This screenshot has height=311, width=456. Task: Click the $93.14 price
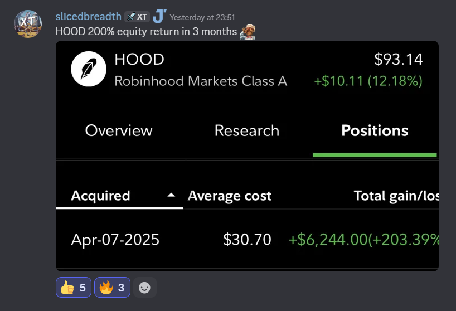[398, 59]
